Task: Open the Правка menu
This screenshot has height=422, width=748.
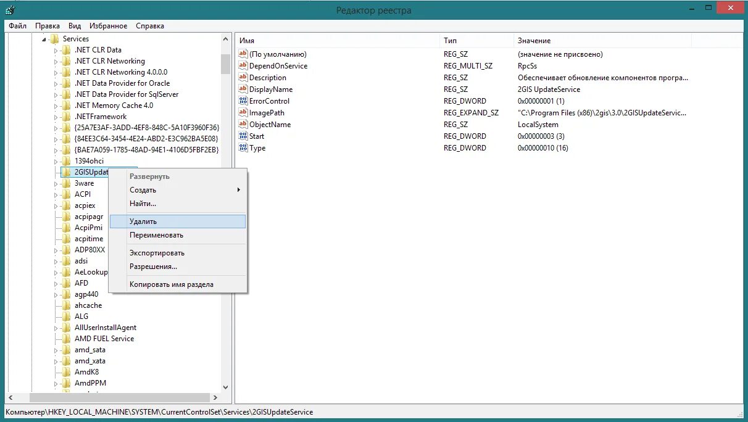Action: point(48,25)
